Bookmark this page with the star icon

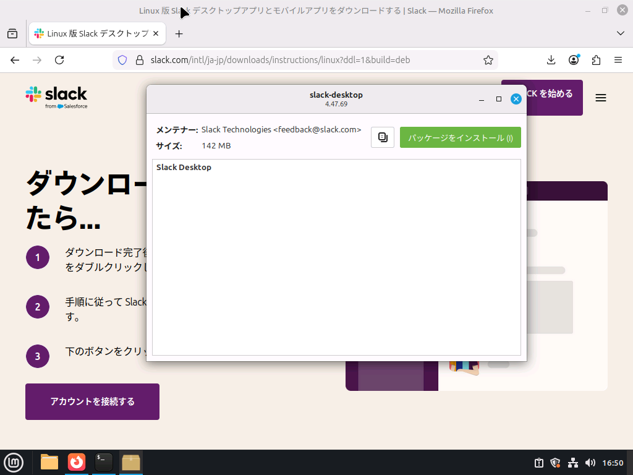pyautogui.click(x=488, y=59)
